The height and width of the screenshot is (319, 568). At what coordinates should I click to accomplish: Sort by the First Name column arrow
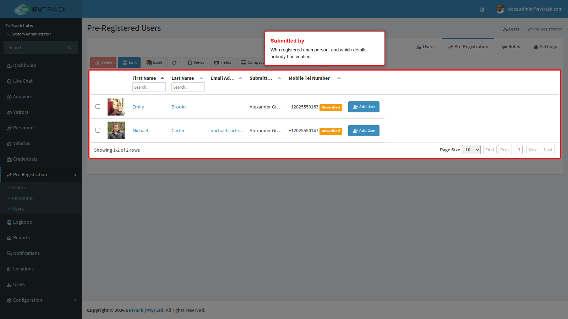click(x=162, y=78)
